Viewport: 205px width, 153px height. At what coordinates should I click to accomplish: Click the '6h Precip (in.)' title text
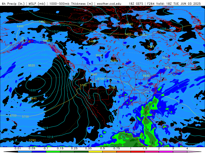tap(13, 4)
